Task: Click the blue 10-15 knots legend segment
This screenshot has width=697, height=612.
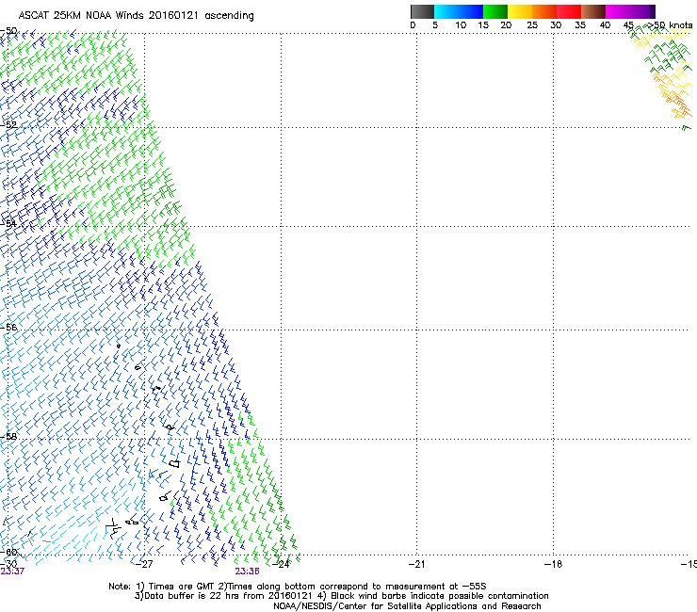Action: tap(471, 11)
